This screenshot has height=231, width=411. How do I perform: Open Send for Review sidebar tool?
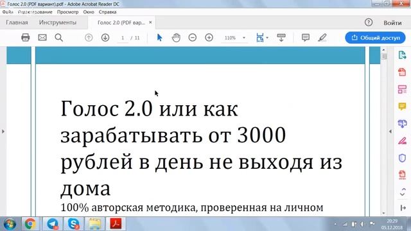tap(402, 124)
